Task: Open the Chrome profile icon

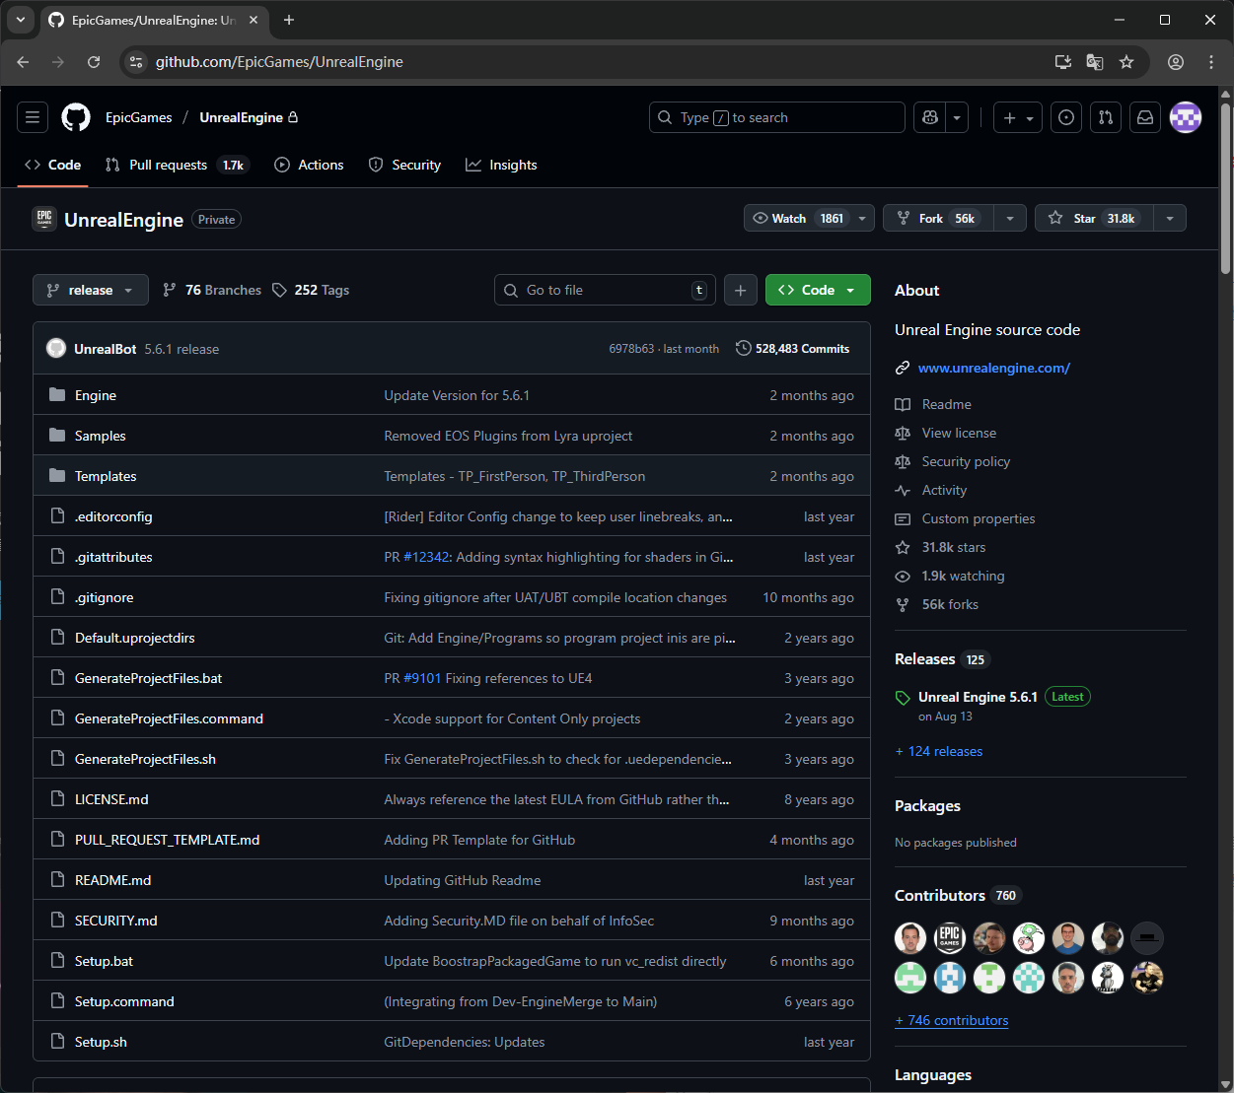Action: [x=1176, y=61]
